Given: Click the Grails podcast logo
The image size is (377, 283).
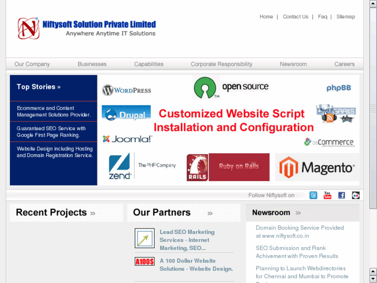Looking at the screenshot, I should 336,113.
